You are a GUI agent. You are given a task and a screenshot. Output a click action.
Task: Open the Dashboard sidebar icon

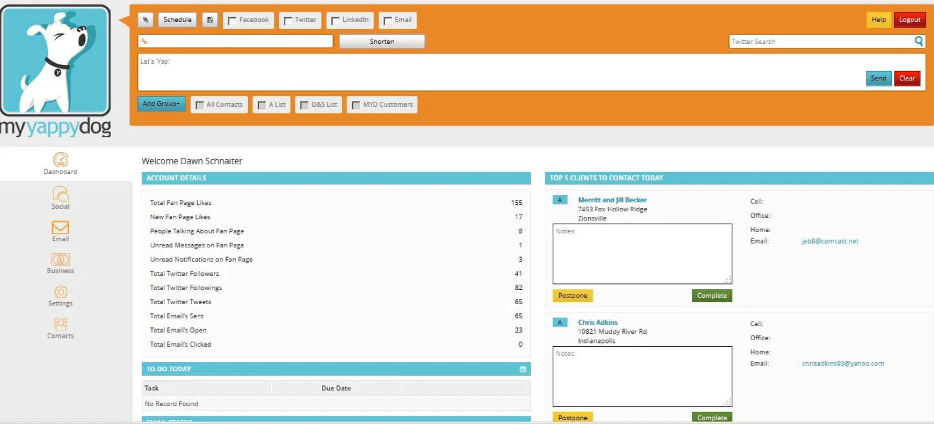(x=61, y=160)
